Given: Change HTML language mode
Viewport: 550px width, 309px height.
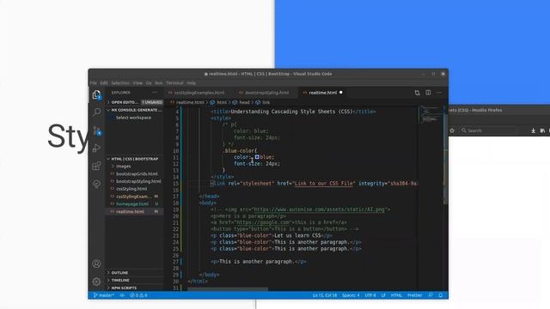Looking at the screenshot, I should pos(396,295).
